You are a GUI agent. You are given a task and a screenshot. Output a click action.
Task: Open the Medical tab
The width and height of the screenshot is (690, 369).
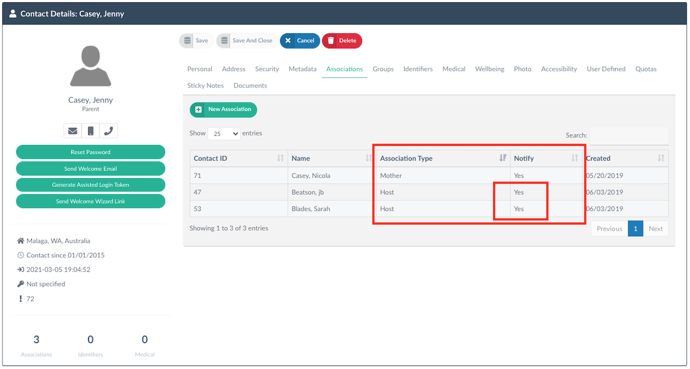454,69
